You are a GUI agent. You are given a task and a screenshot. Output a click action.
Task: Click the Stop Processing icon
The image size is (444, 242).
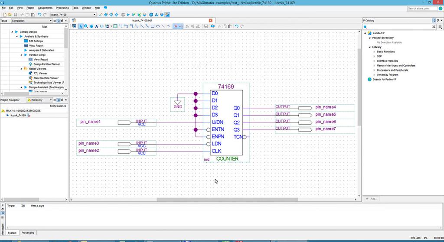pos(123,15)
